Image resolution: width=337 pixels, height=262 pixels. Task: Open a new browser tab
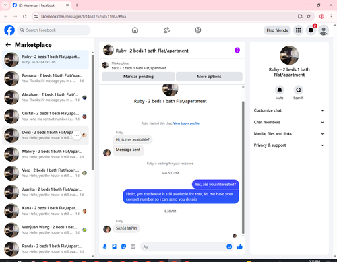[x=77, y=5]
